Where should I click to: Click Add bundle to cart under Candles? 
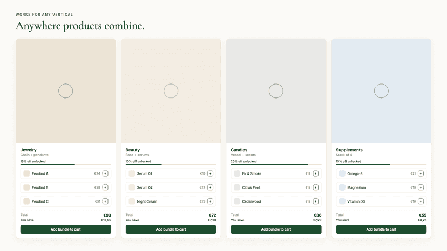pyautogui.click(x=276, y=229)
